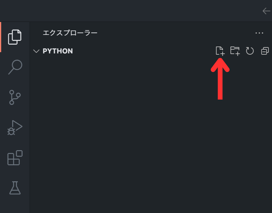Refresh the Explorer file tree
Image resolution: width=272 pixels, height=213 pixels.
point(250,51)
